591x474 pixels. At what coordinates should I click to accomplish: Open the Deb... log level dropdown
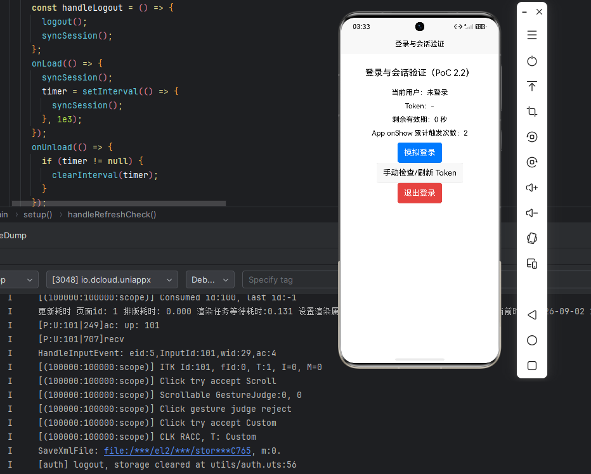(x=210, y=279)
